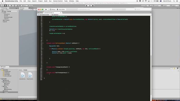Select All Materials favorite
This screenshot has height=101, width=180.
click(x=8, y=72)
